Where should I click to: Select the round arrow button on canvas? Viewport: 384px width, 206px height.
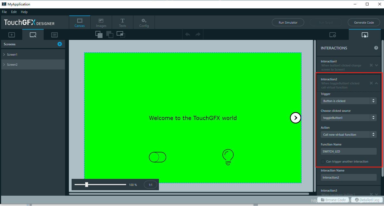[296, 118]
